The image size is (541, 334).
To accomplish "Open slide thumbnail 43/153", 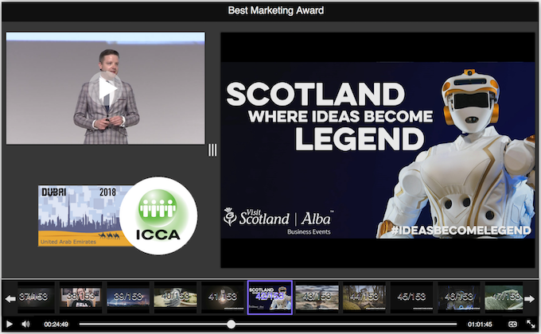I will click(317, 297).
